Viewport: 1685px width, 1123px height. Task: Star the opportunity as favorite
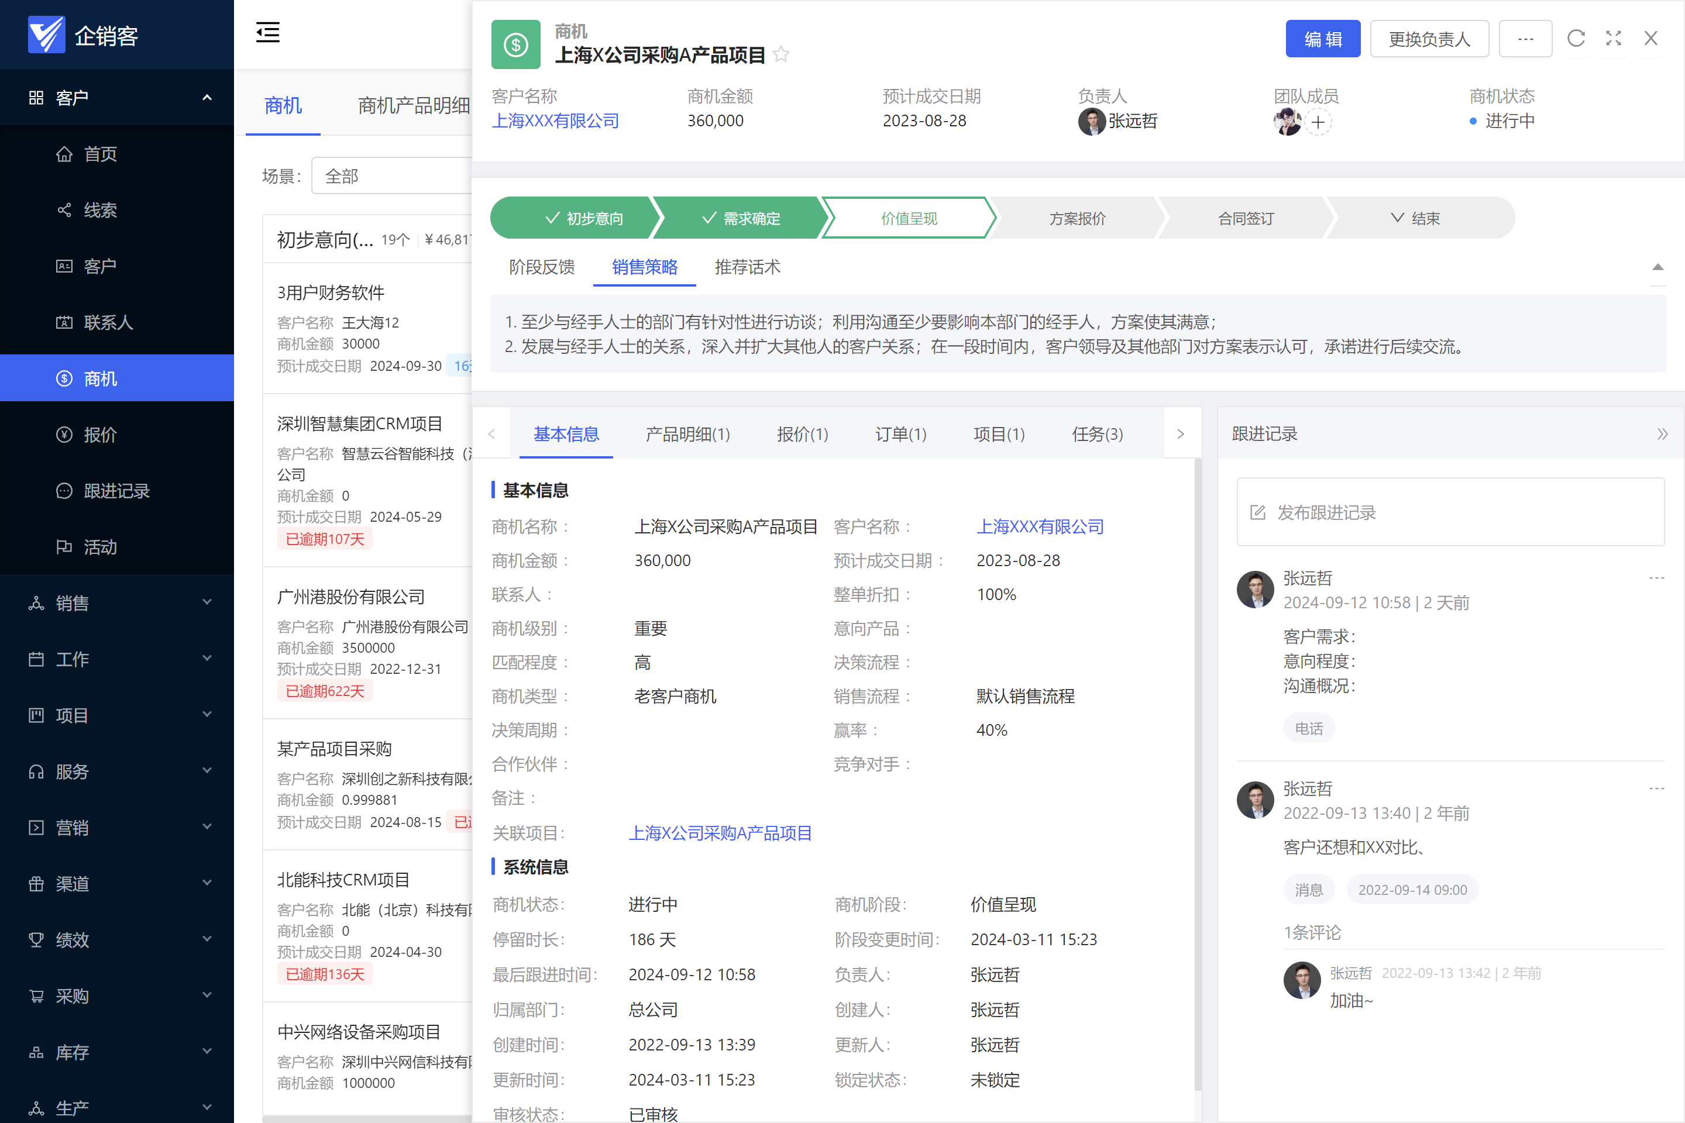[782, 55]
